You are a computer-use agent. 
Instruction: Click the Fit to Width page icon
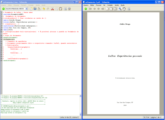112,9
